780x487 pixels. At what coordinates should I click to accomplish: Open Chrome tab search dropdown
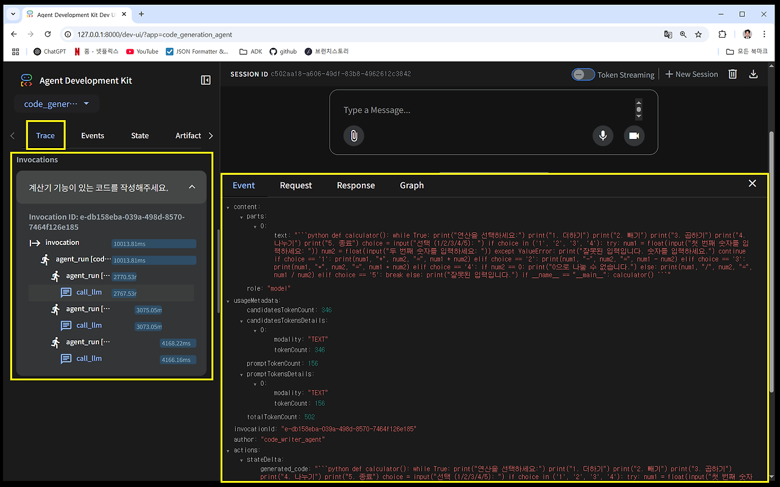click(x=12, y=14)
